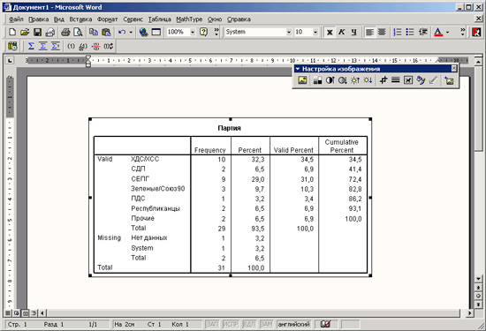Click the globe hyperlink icon

(143, 32)
